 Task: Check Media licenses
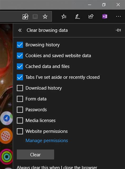20,120
